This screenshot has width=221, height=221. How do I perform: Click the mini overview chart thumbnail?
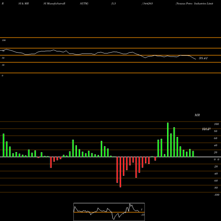(109, 212)
